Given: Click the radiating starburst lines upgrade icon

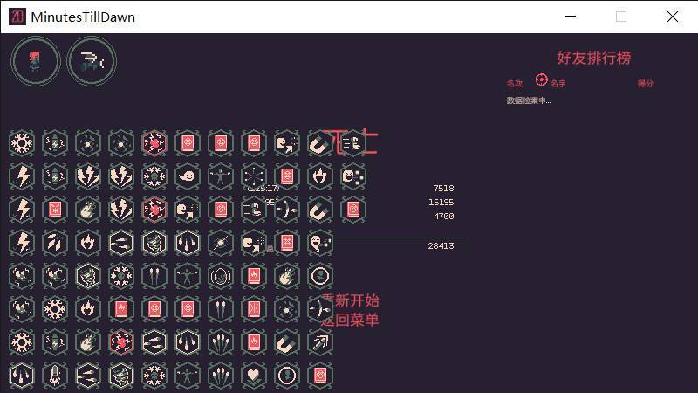Looking at the screenshot, I should point(254,176).
